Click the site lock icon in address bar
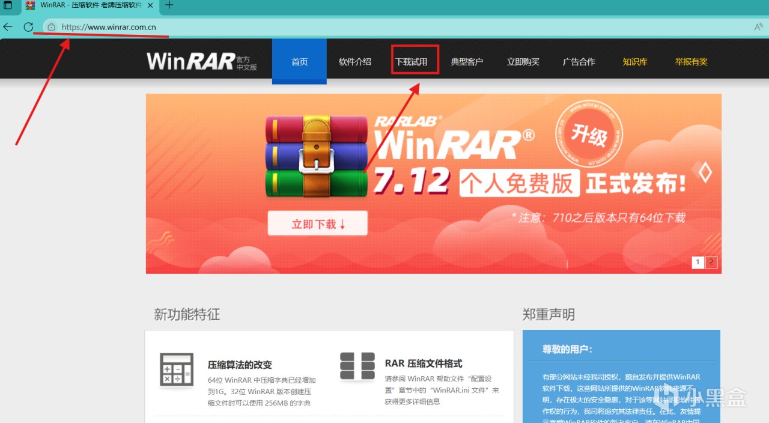This screenshot has width=769, height=423. pos(52,27)
